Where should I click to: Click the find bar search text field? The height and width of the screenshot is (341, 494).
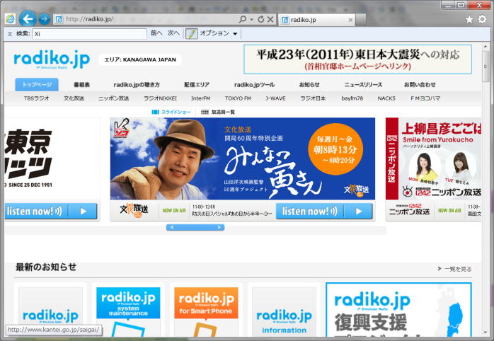point(89,34)
